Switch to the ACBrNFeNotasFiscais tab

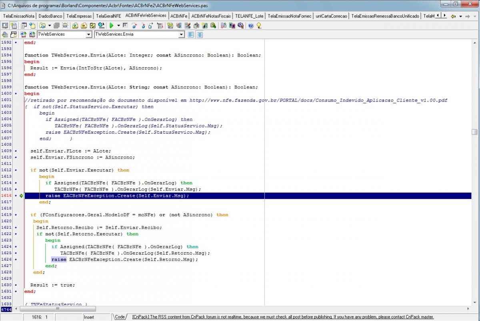pos(211,16)
